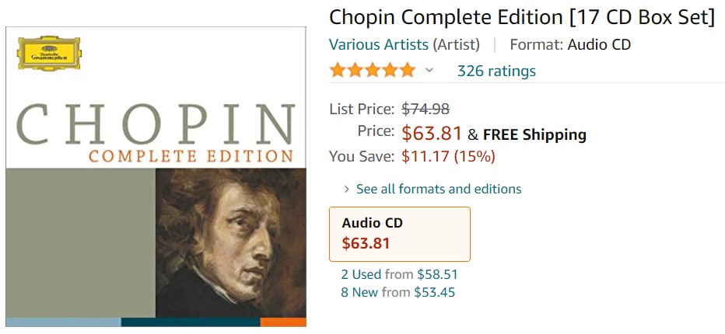Click the $63.81 price in red

point(432,134)
